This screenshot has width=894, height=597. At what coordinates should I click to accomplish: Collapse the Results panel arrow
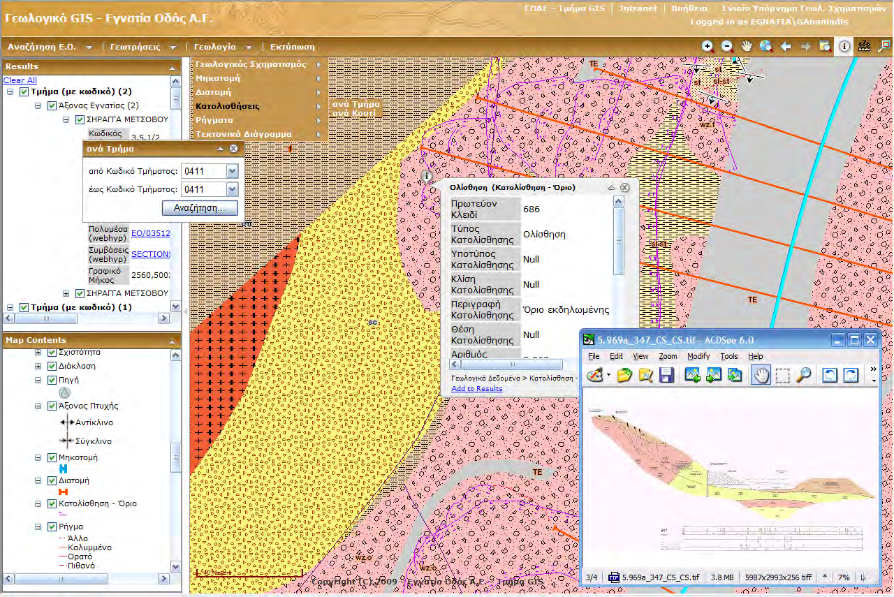[x=171, y=67]
